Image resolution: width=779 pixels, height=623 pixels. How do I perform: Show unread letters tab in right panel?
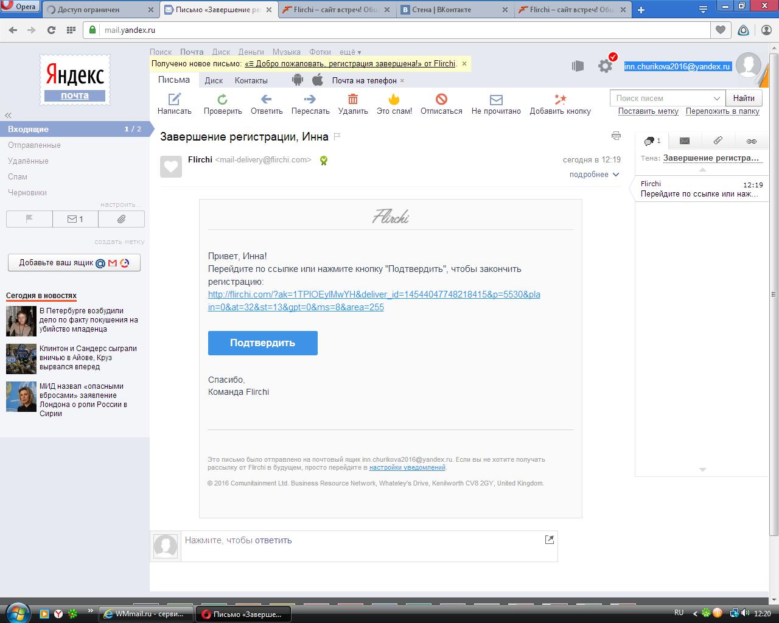click(685, 141)
